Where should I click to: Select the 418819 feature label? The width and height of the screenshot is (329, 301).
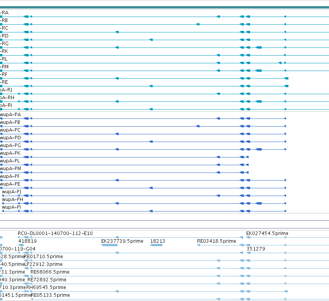27,241
